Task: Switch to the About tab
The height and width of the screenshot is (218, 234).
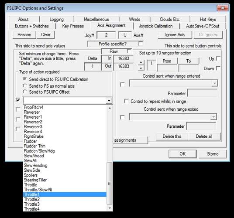Action: point(24,19)
